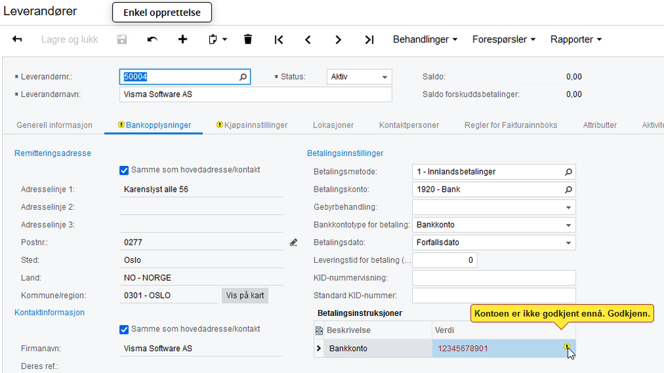Open the Kjøpsinnstillinger tab
The width and height of the screenshot is (664, 373).
[x=252, y=125]
